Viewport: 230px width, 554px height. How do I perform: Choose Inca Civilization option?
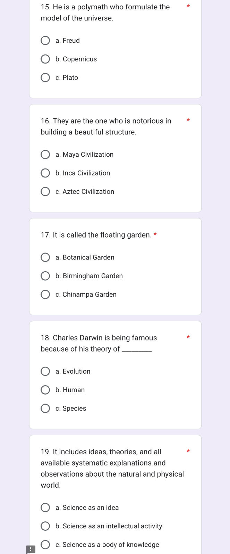[45, 173]
